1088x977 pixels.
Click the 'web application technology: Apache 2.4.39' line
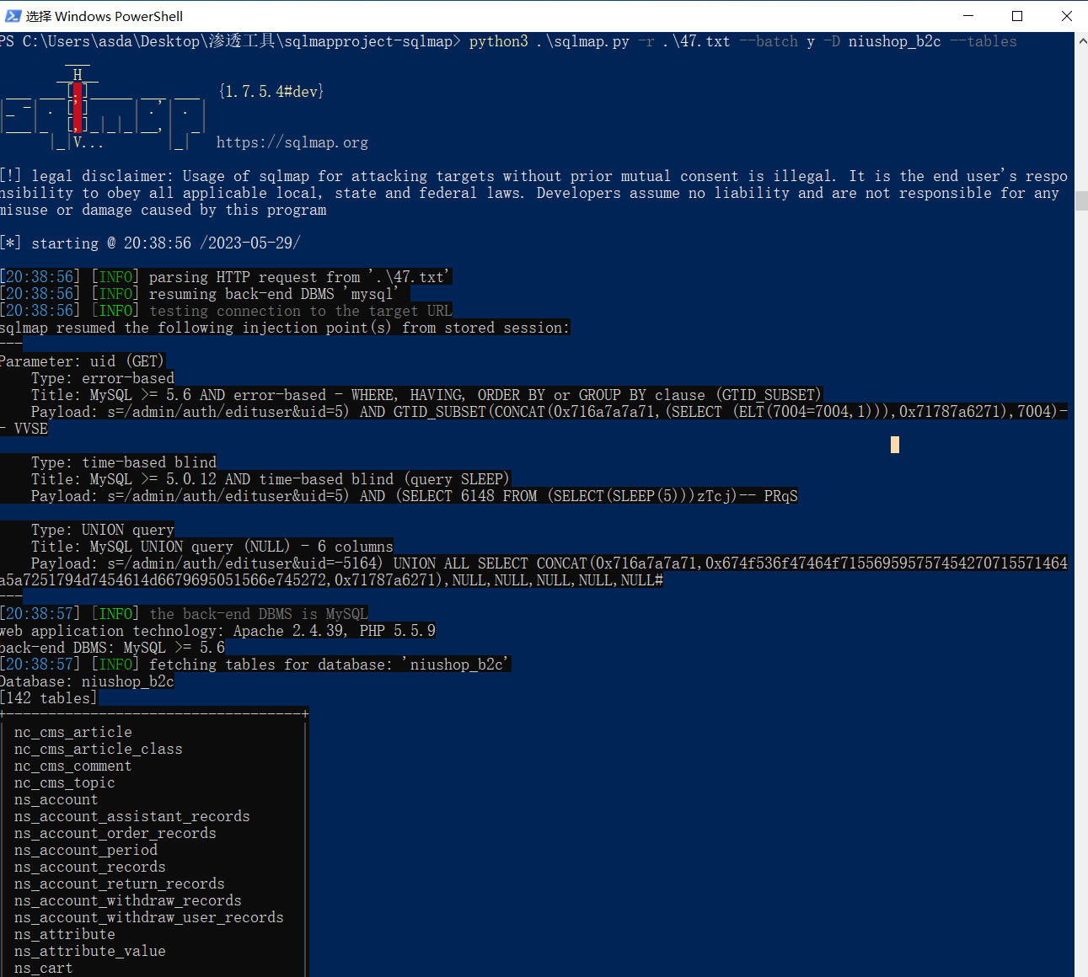coord(217,631)
